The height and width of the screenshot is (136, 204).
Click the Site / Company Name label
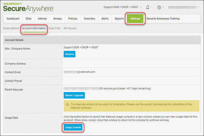click(x=17, y=49)
